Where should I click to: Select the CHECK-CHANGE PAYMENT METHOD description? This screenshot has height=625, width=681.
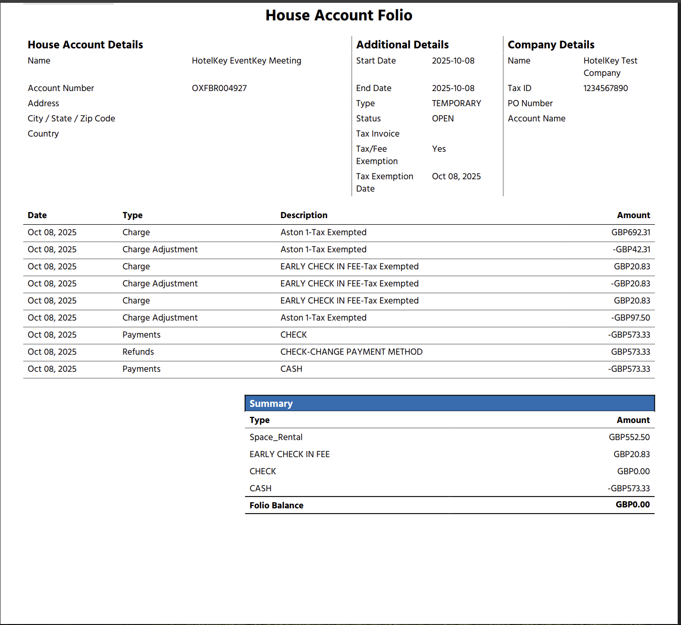coord(351,352)
